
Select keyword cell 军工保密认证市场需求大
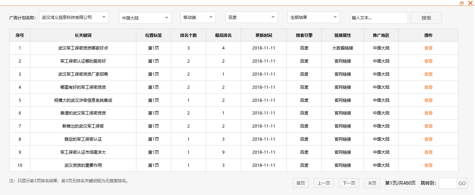coord(83,152)
